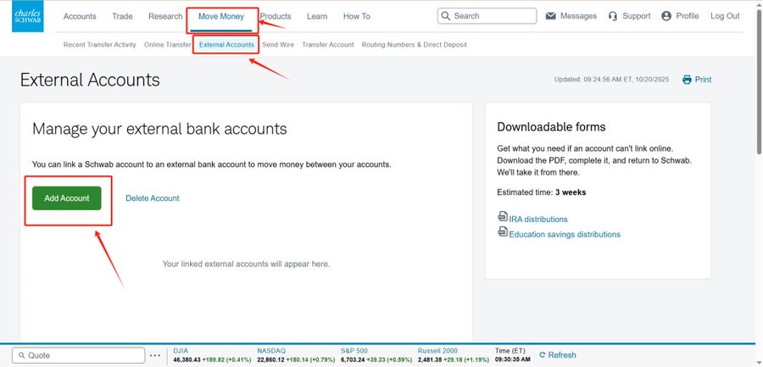Click the Russell 2000 index link
763x367 pixels.
tap(437, 350)
